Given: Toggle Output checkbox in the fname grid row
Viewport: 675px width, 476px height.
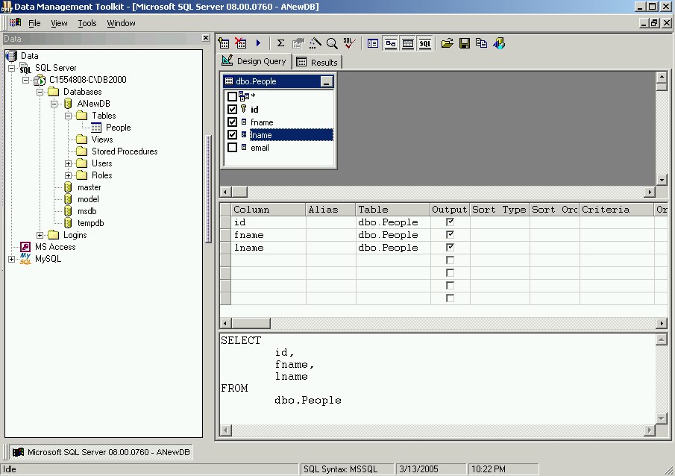Looking at the screenshot, I should [x=450, y=235].
